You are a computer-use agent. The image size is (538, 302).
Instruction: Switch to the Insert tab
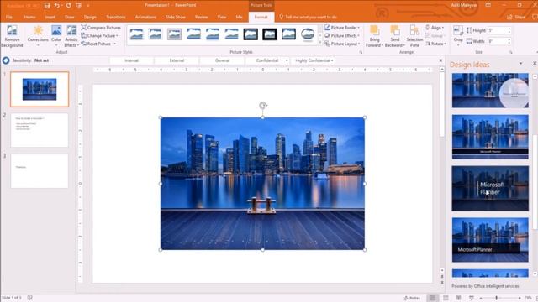click(50, 17)
